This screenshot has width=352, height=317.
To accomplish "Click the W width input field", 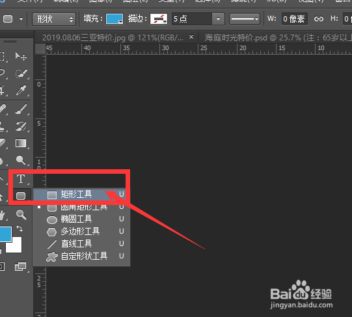I will (x=294, y=19).
